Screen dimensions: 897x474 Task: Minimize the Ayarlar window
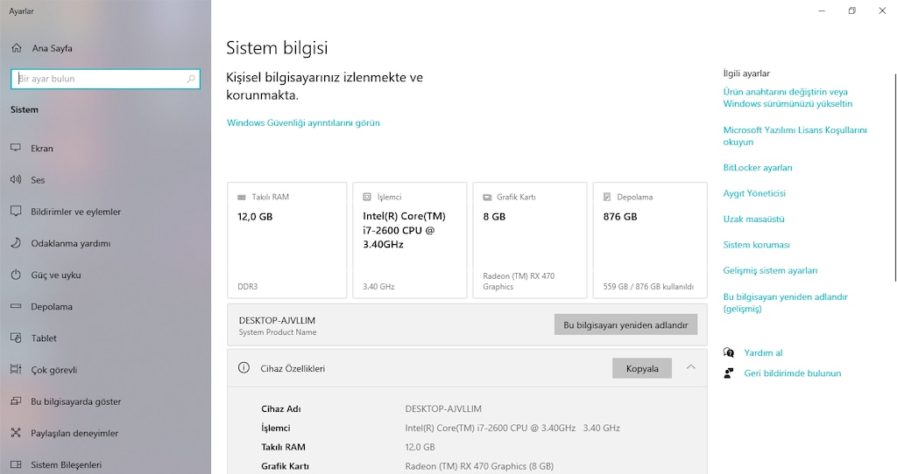[x=822, y=10]
